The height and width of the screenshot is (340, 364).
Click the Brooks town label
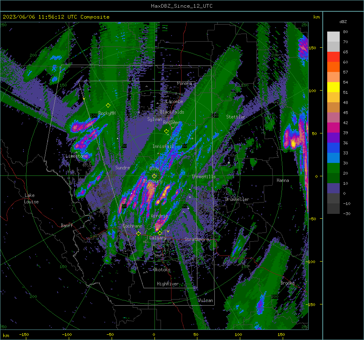point(288,283)
